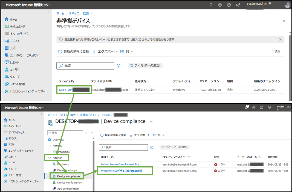
Task: Open WindowsPCのデバイス暗号化必須等 policy link
Action: point(122,171)
